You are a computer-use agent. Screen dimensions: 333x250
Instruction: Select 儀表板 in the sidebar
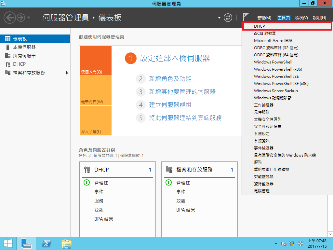click(x=35, y=39)
